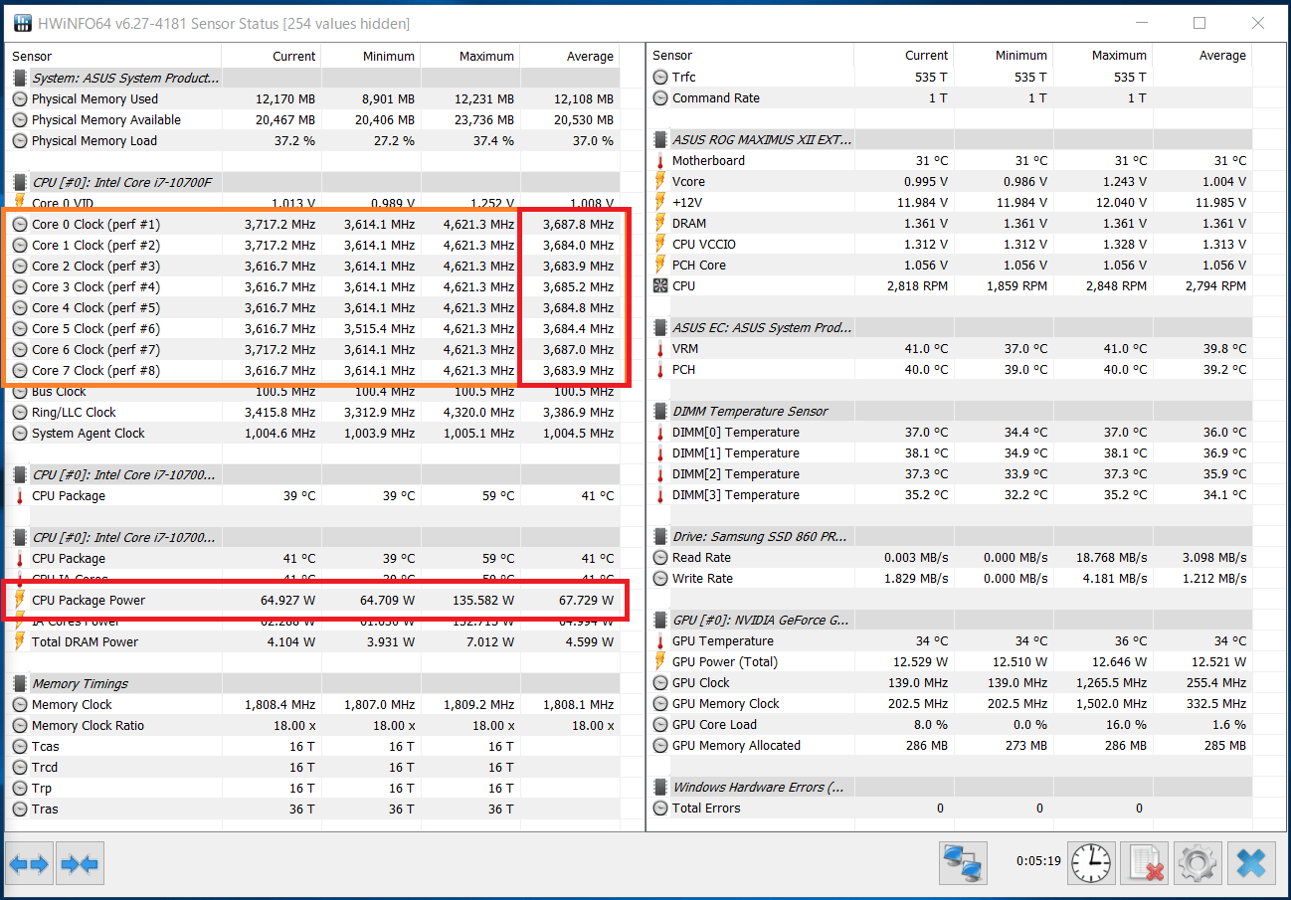Select the GPU [#0]: NVIDIA GeForce group header
The image size is (1291, 900).
950,620
